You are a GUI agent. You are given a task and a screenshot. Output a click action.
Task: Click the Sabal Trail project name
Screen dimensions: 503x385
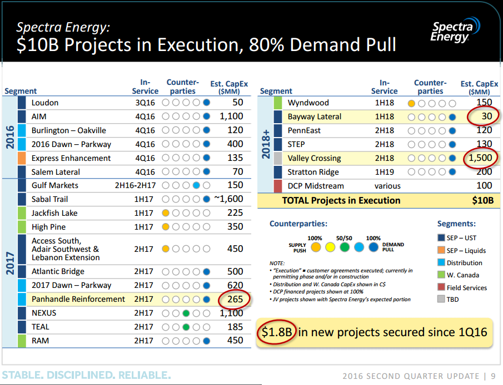[49, 199]
